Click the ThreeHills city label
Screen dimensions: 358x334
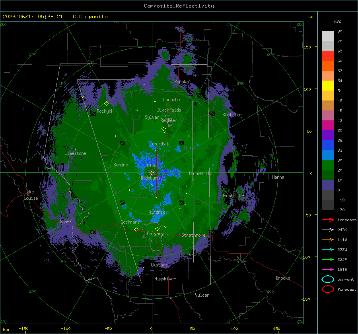point(200,174)
